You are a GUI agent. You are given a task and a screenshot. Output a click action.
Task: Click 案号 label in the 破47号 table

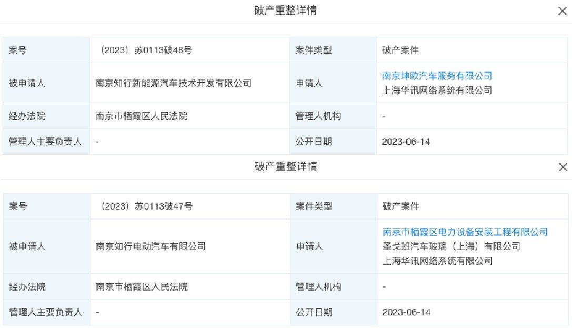click(x=18, y=206)
